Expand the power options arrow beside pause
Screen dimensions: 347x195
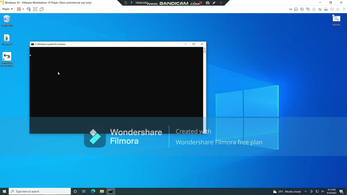tap(23, 9)
